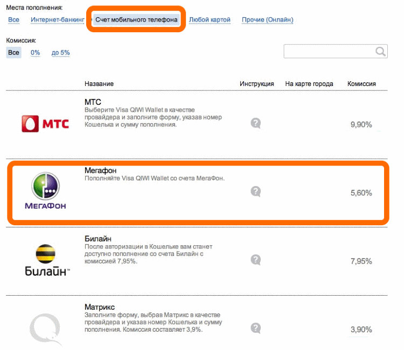Click the 'Матрикс' provider title

point(100,307)
